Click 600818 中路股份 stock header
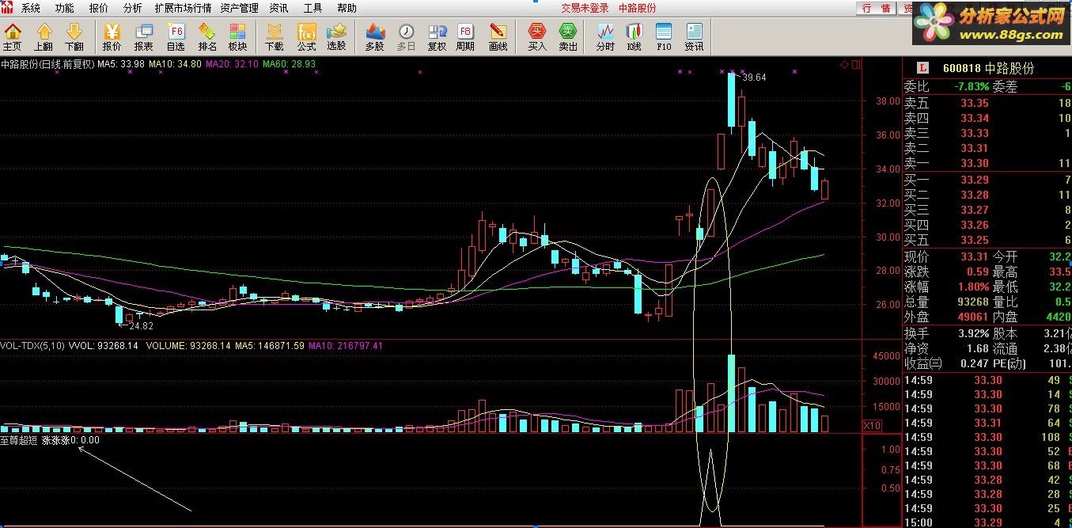This screenshot has width=1072, height=528. click(988, 68)
